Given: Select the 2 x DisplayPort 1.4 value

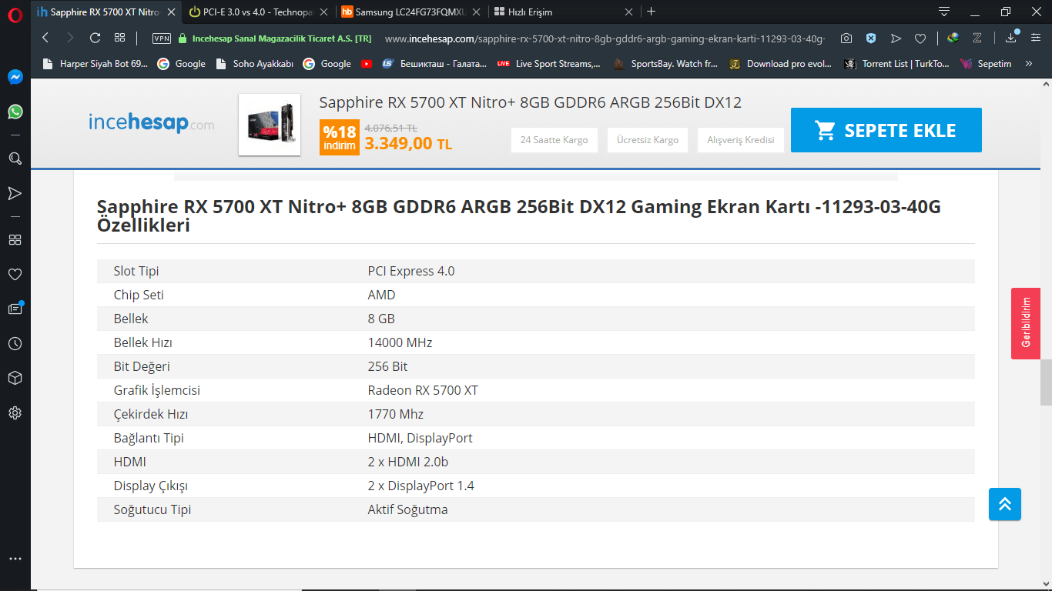Looking at the screenshot, I should pos(421,486).
